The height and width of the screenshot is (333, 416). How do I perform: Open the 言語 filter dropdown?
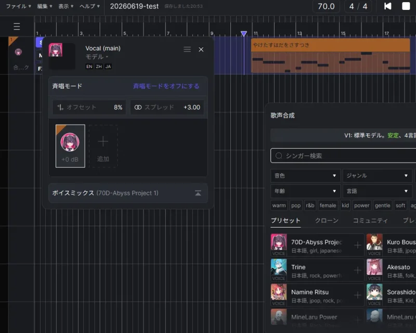point(378,191)
